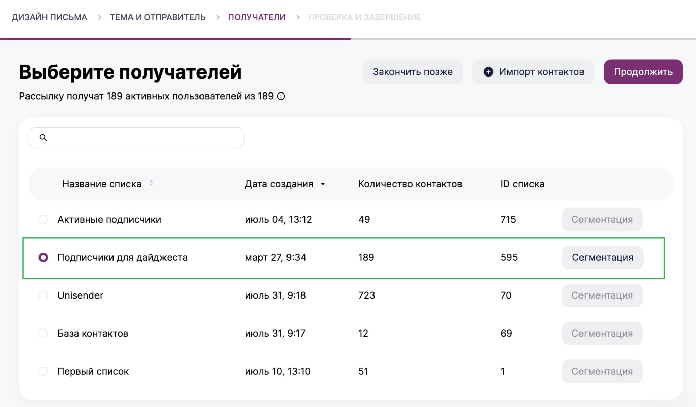Click the Закончить позже button
Image resolution: width=696 pixels, height=407 pixels.
[413, 72]
